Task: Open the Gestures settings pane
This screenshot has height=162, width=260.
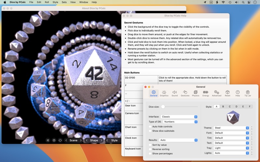Action: click(185, 93)
